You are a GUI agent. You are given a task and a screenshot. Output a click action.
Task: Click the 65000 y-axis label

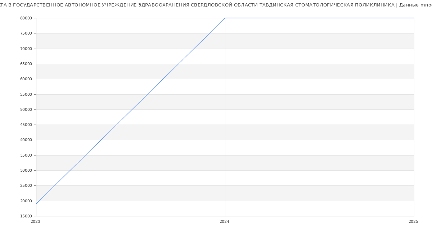coord(26,64)
